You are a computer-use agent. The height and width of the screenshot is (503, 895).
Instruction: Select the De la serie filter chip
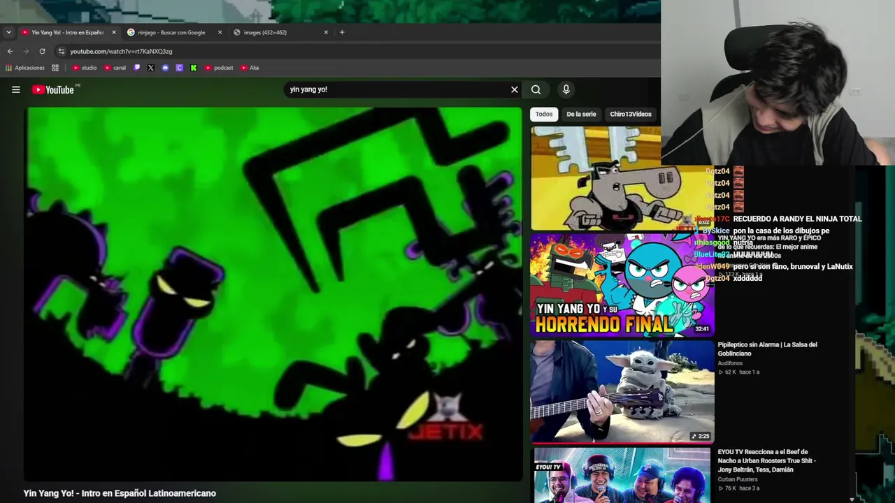(x=581, y=114)
